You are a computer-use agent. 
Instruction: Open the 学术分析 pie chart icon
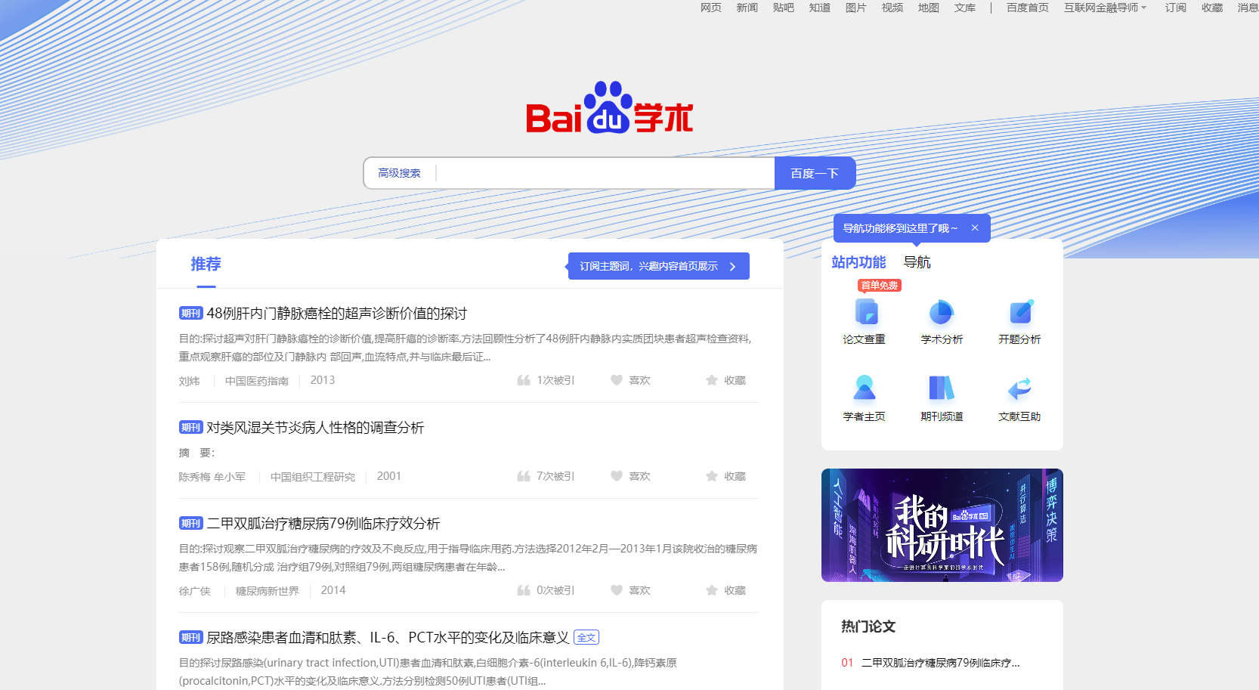click(942, 312)
